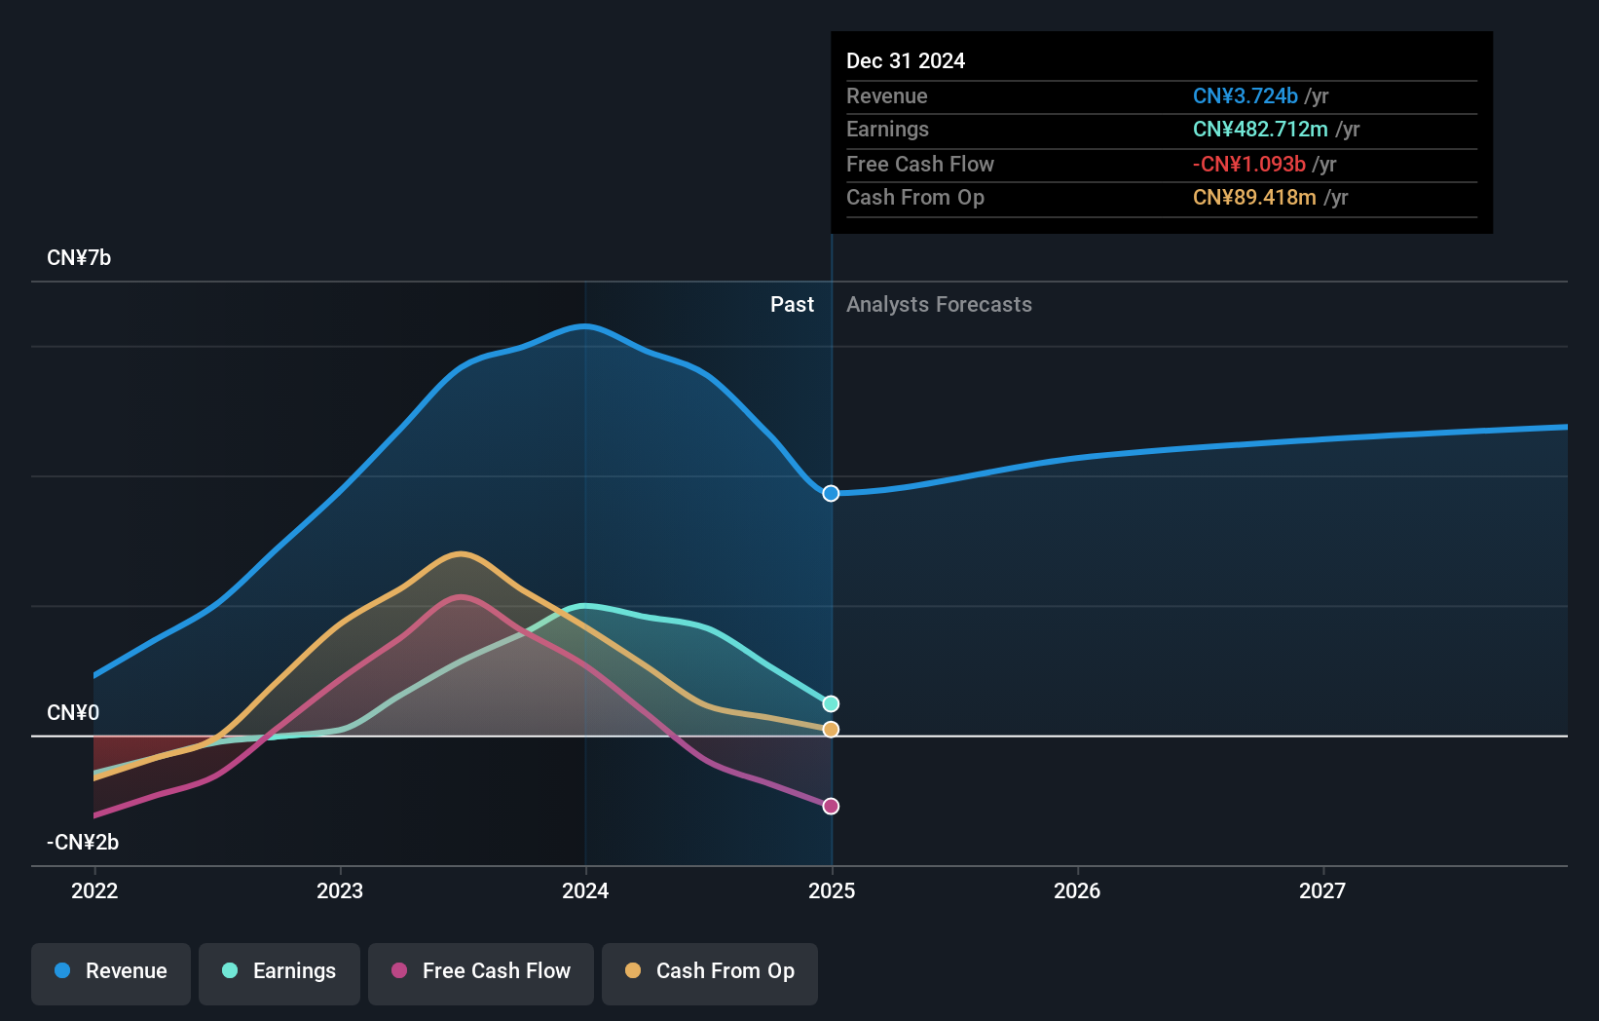Viewport: 1599px width, 1021px height.
Task: Click the orange Cash From Op legend dot
Action: click(x=633, y=970)
